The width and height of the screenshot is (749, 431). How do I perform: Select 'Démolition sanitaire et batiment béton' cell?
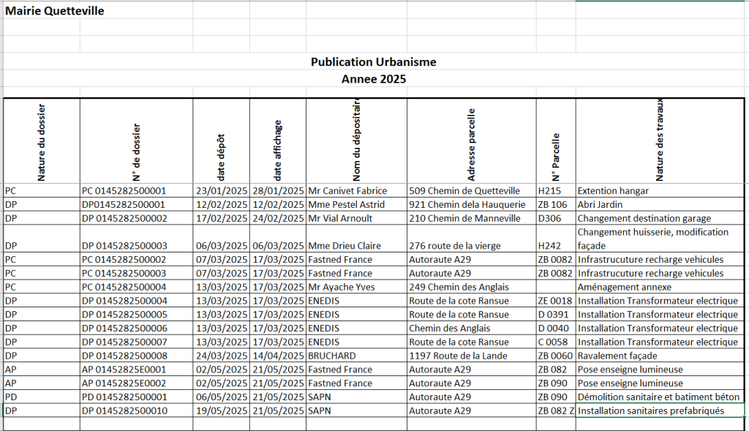tap(660, 397)
